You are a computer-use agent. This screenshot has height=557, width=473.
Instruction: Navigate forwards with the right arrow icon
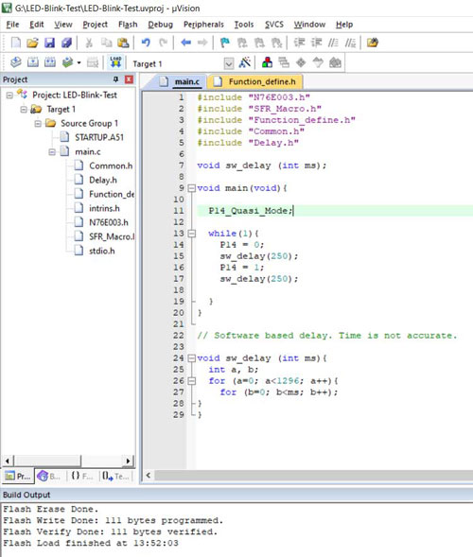(x=202, y=43)
